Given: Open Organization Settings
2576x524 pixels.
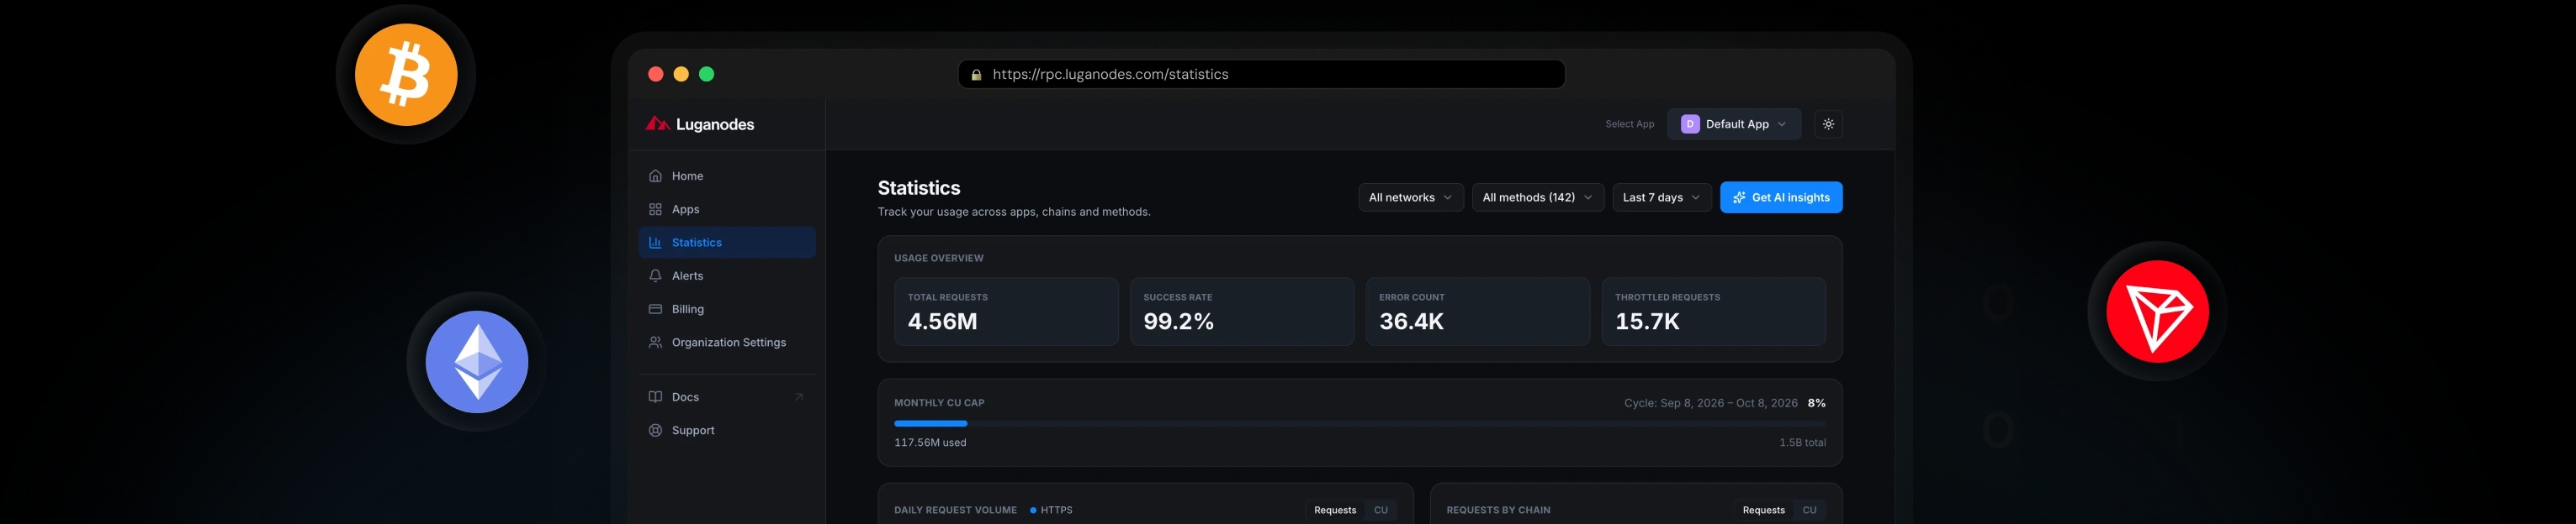Looking at the screenshot, I should click(x=727, y=343).
